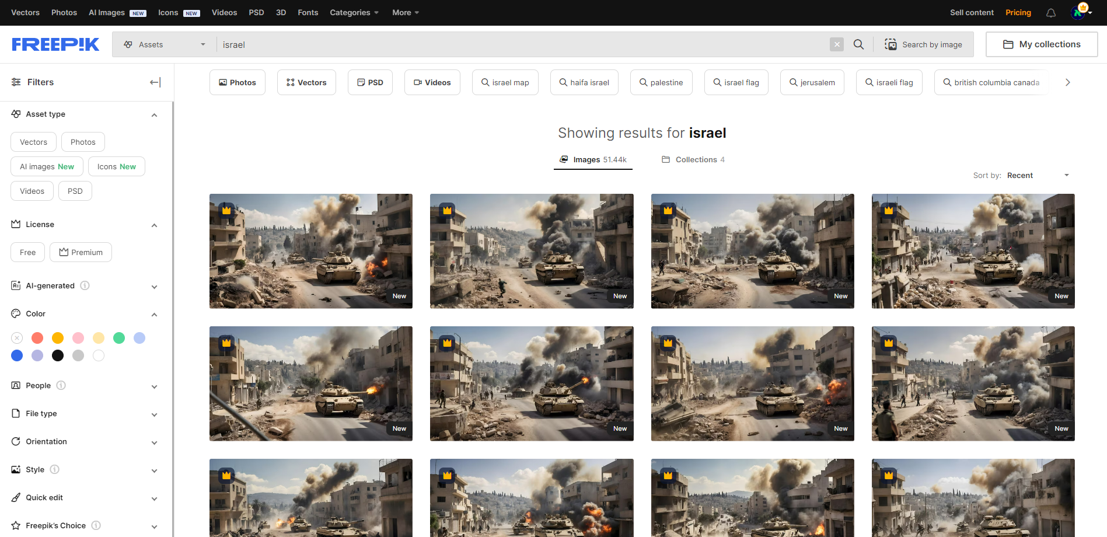This screenshot has width=1107, height=537.
Task: Expand the AI-generated section
Action: point(155,287)
